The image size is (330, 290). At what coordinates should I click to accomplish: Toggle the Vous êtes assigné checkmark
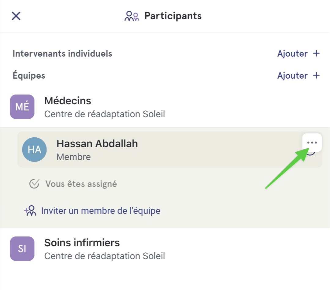point(34,184)
